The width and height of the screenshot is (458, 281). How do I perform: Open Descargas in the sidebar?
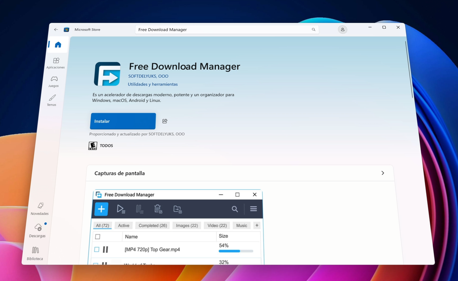[38, 230]
